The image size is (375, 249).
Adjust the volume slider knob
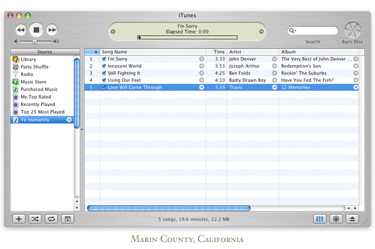pyautogui.click(x=35, y=42)
